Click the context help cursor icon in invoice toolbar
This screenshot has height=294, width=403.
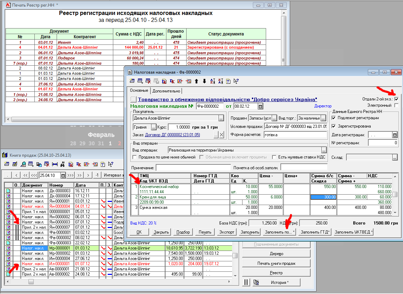[x=236, y=81]
